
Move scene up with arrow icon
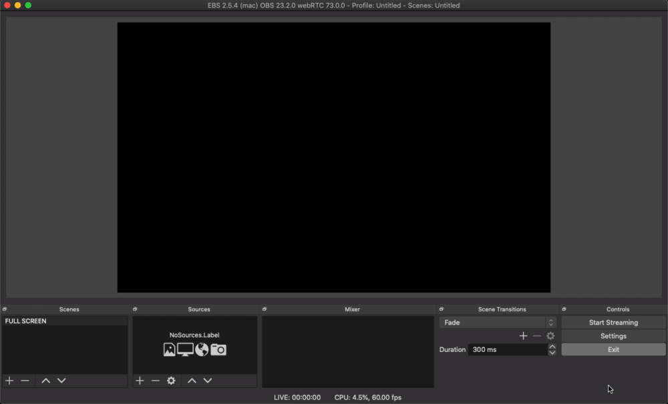[x=45, y=381]
